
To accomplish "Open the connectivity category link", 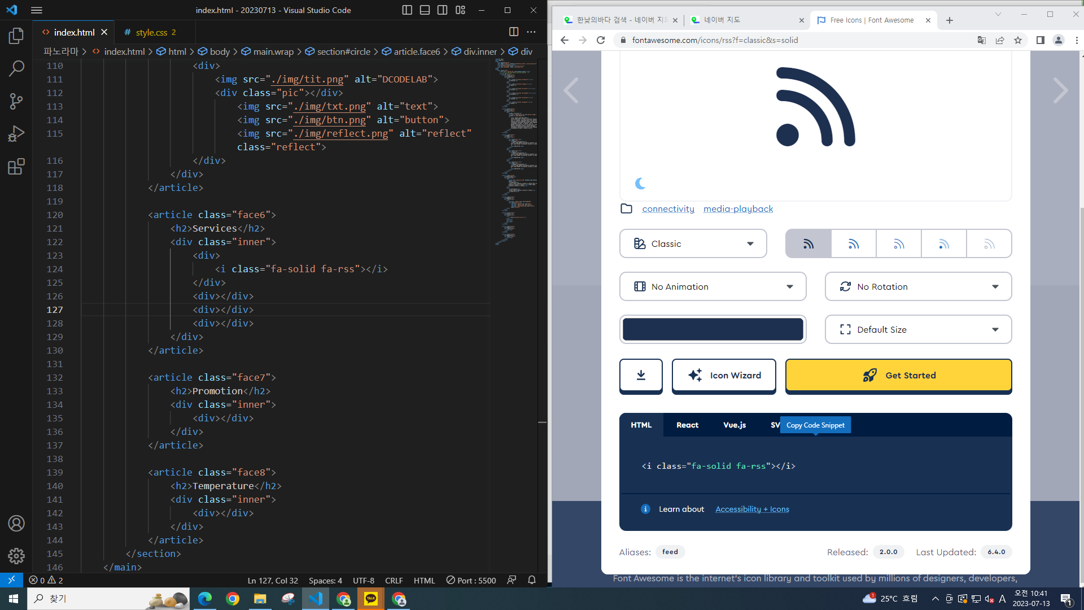I will [668, 209].
